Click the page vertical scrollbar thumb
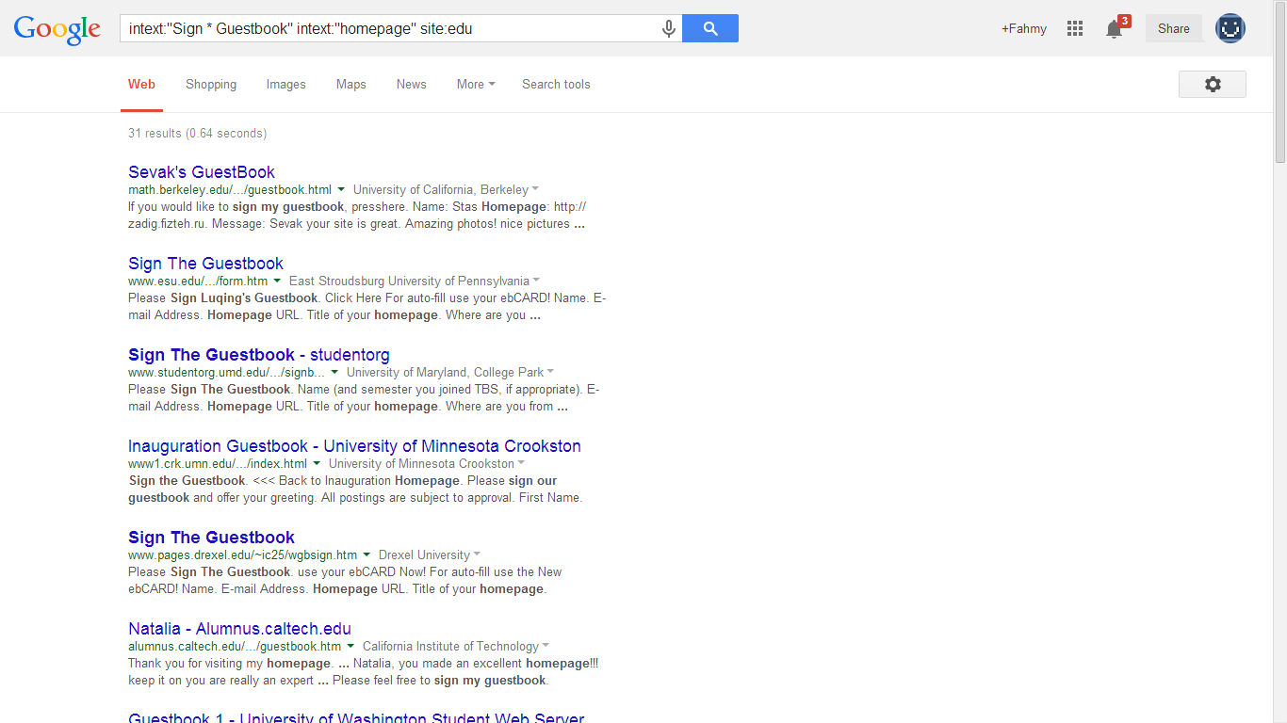 pyautogui.click(x=1279, y=83)
